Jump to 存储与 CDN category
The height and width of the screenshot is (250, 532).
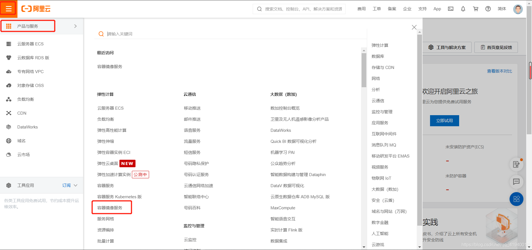click(383, 67)
